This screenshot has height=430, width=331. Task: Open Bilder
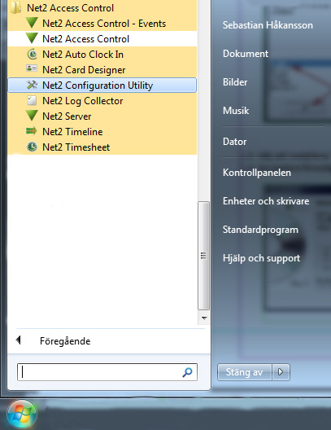click(x=235, y=82)
